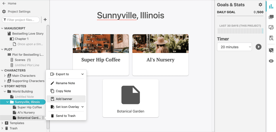The height and width of the screenshot is (132, 276).
Task: Open the timer duration dropdown showing 20 minutes
Action: tap(234, 47)
